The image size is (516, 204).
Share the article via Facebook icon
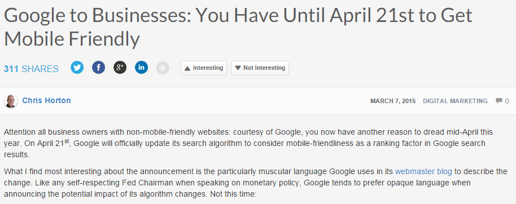click(98, 68)
